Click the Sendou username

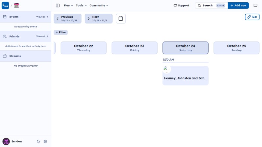(x=17, y=141)
